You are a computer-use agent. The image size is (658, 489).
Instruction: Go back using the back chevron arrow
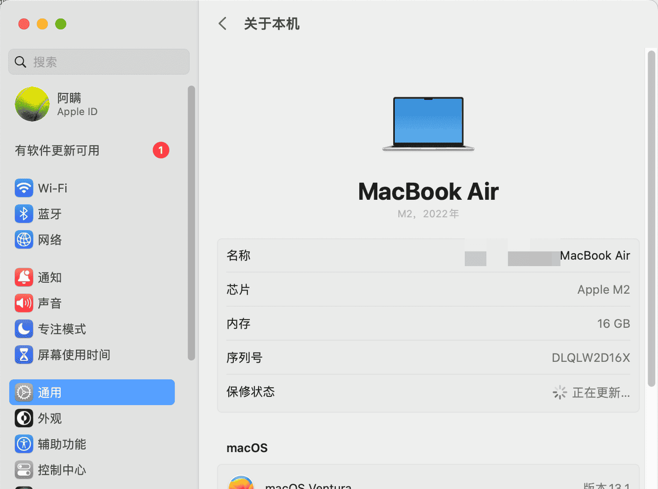coord(222,24)
